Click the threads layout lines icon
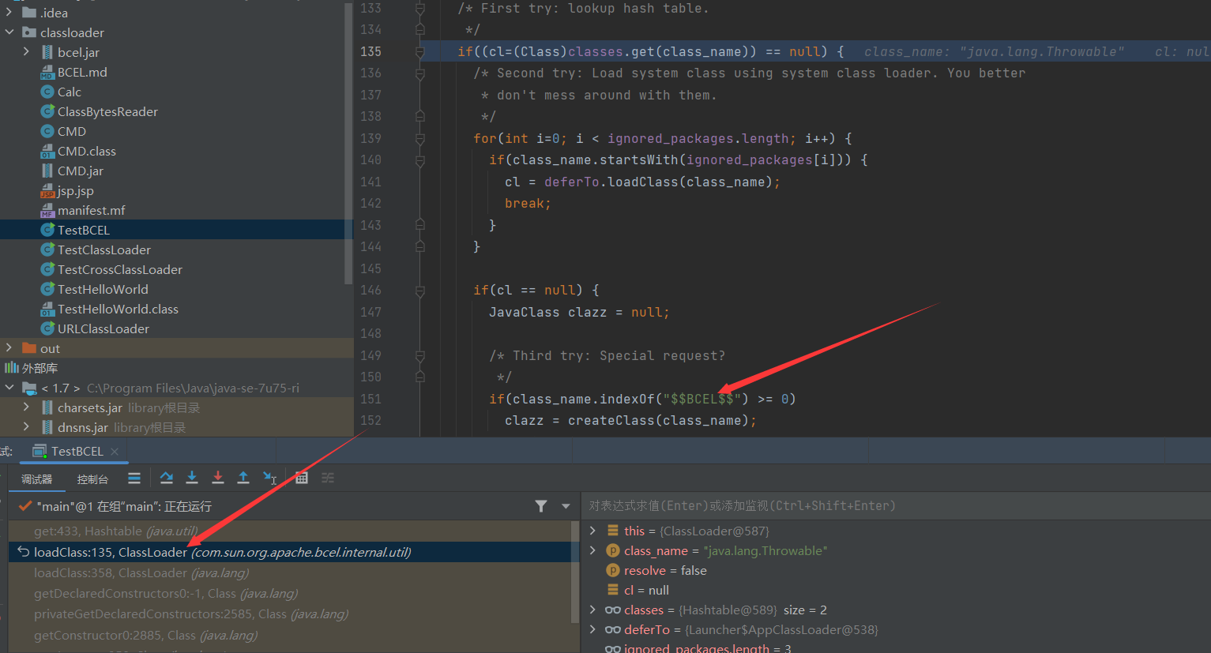Screen dimensions: 1211x653 tap(134, 478)
